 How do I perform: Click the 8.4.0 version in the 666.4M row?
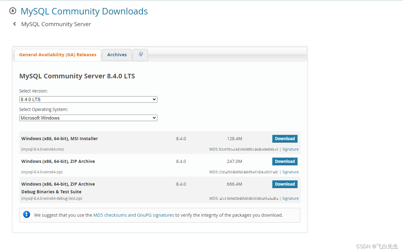point(181,184)
